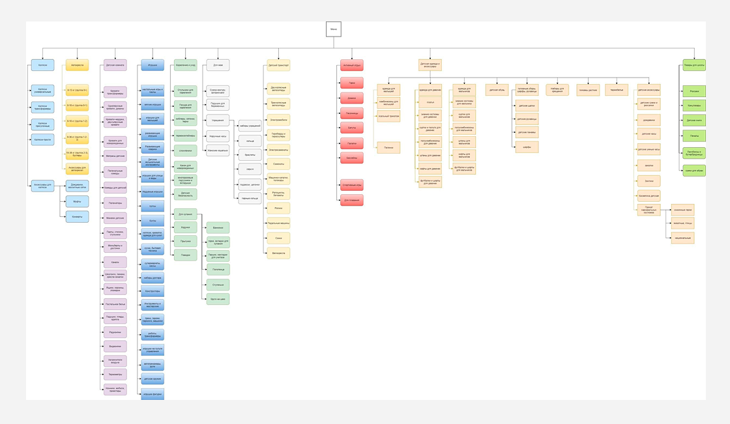Select the white "Для мам" node
This screenshot has width=730, height=424.
(x=218, y=65)
